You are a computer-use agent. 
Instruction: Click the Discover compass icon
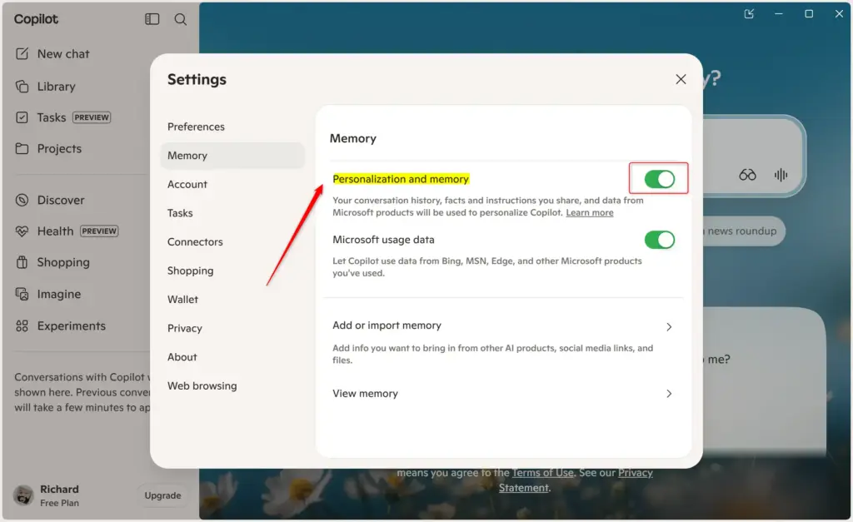coord(22,200)
